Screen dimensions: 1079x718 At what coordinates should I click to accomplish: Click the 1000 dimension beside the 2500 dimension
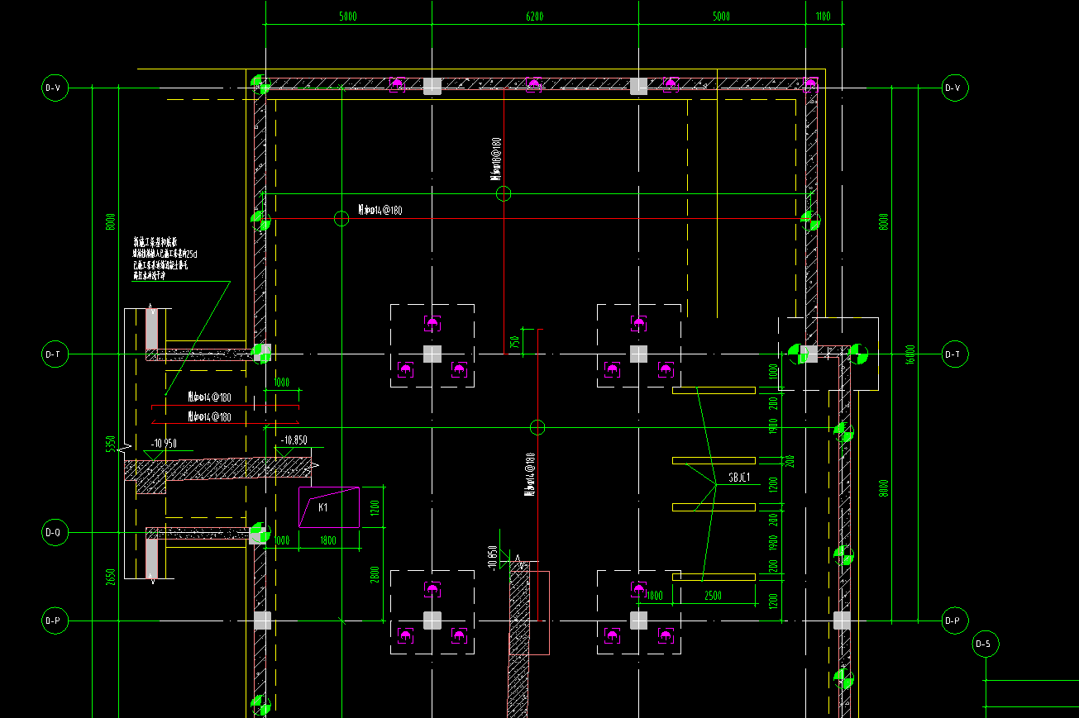click(x=654, y=595)
